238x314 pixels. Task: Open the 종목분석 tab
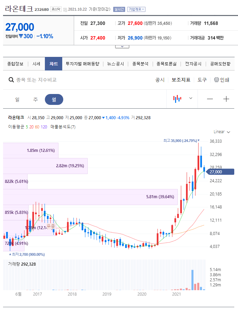[140, 64]
